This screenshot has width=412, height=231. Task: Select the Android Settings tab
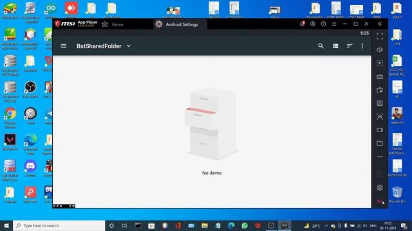click(180, 24)
